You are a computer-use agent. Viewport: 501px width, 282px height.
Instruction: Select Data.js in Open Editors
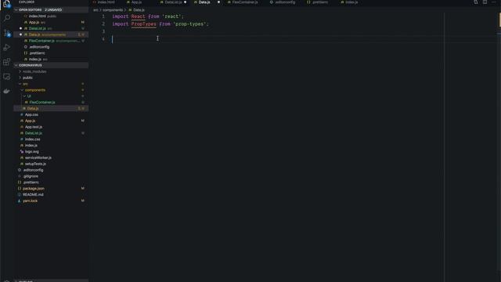click(x=51, y=34)
